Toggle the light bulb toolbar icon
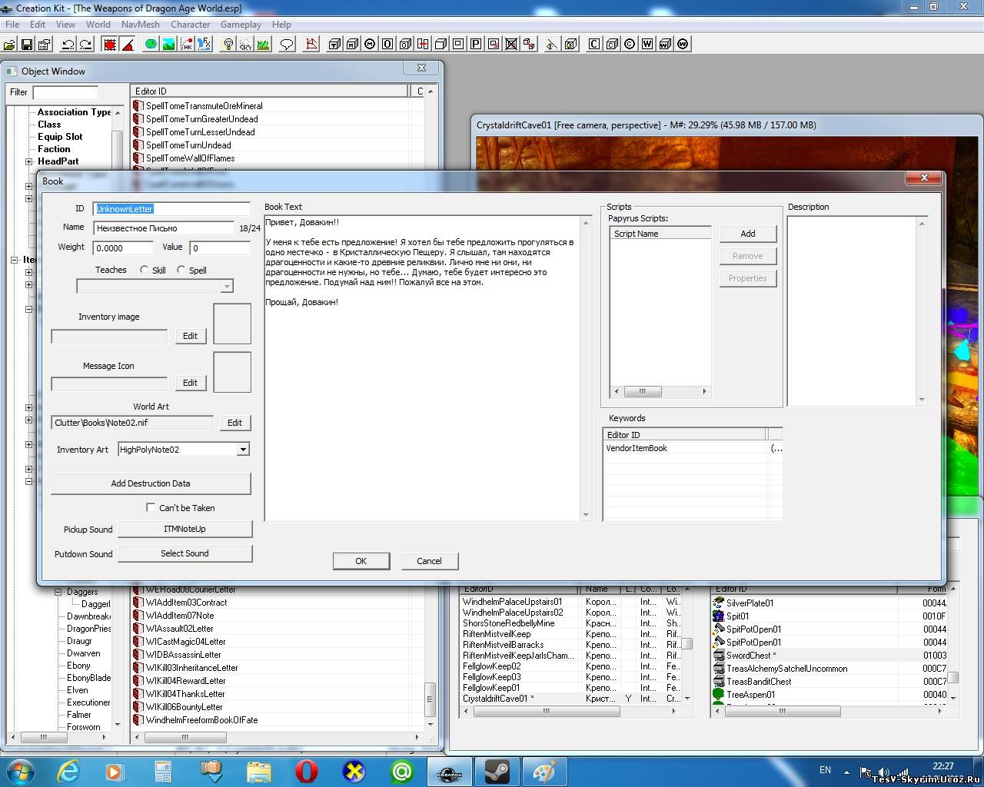 (x=228, y=44)
